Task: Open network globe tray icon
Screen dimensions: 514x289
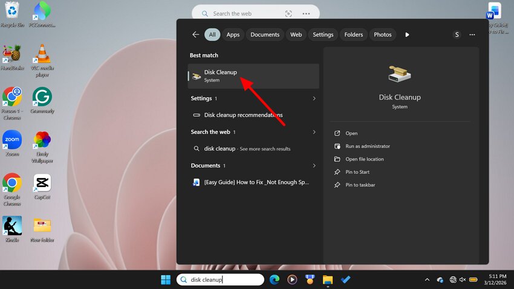Action: pyautogui.click(x=453, y=279)
